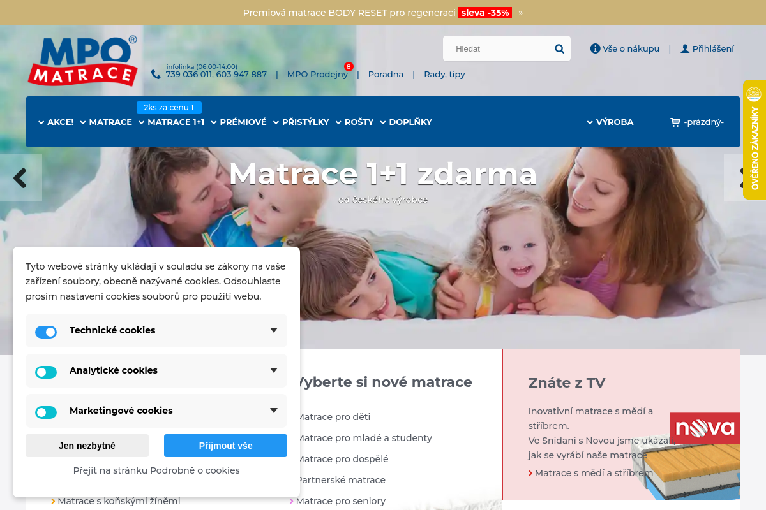Click the Jen nezbytné button
The image size is (766, 510).
(x=87, y=446)
